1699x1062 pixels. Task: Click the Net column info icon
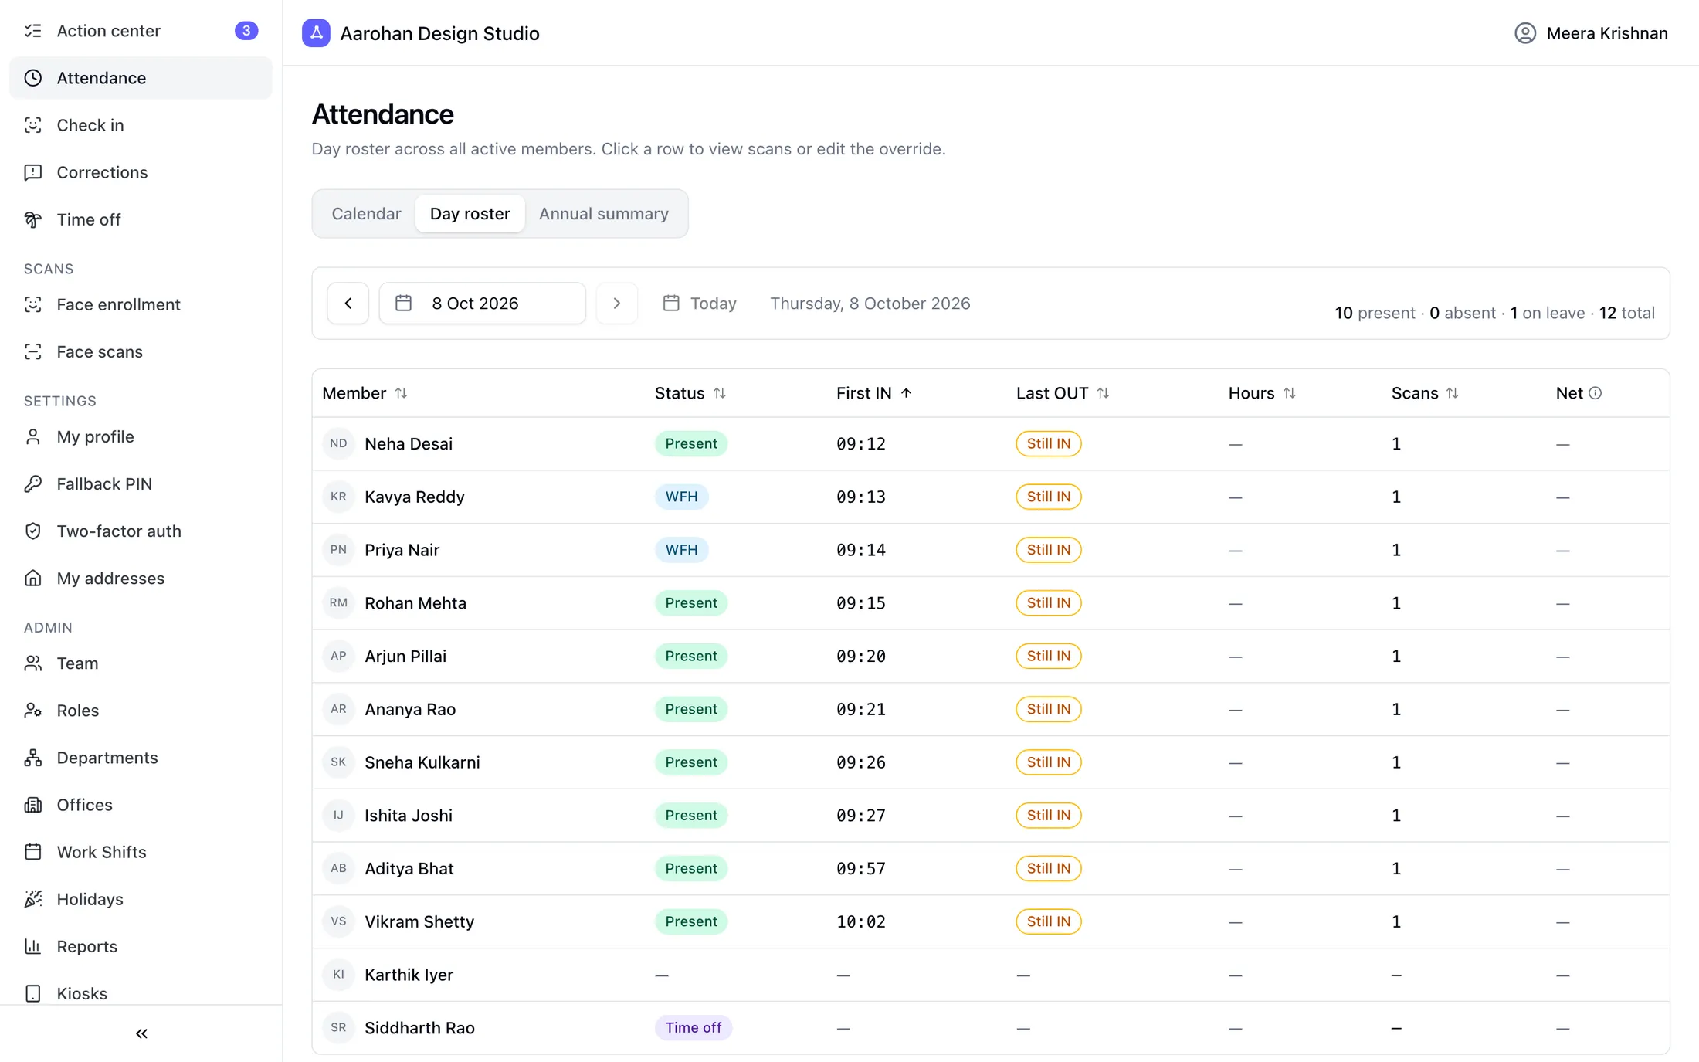1596,393
